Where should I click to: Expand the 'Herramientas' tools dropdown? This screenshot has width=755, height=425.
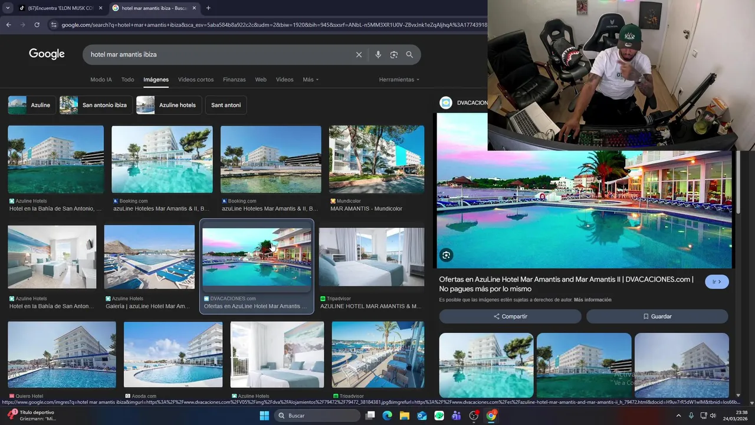399,80
